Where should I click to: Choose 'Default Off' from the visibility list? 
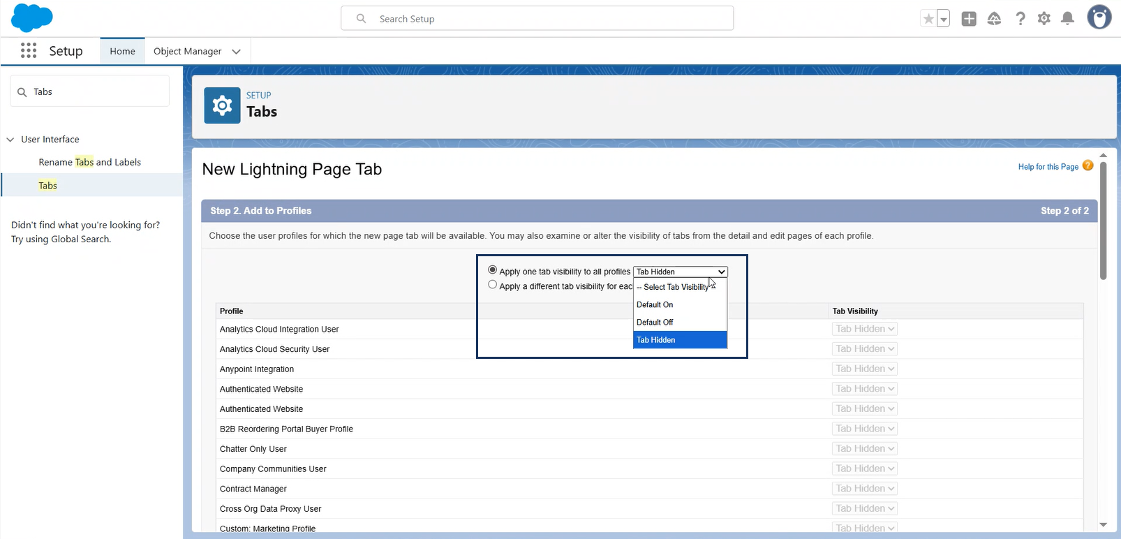coord(655,323)
